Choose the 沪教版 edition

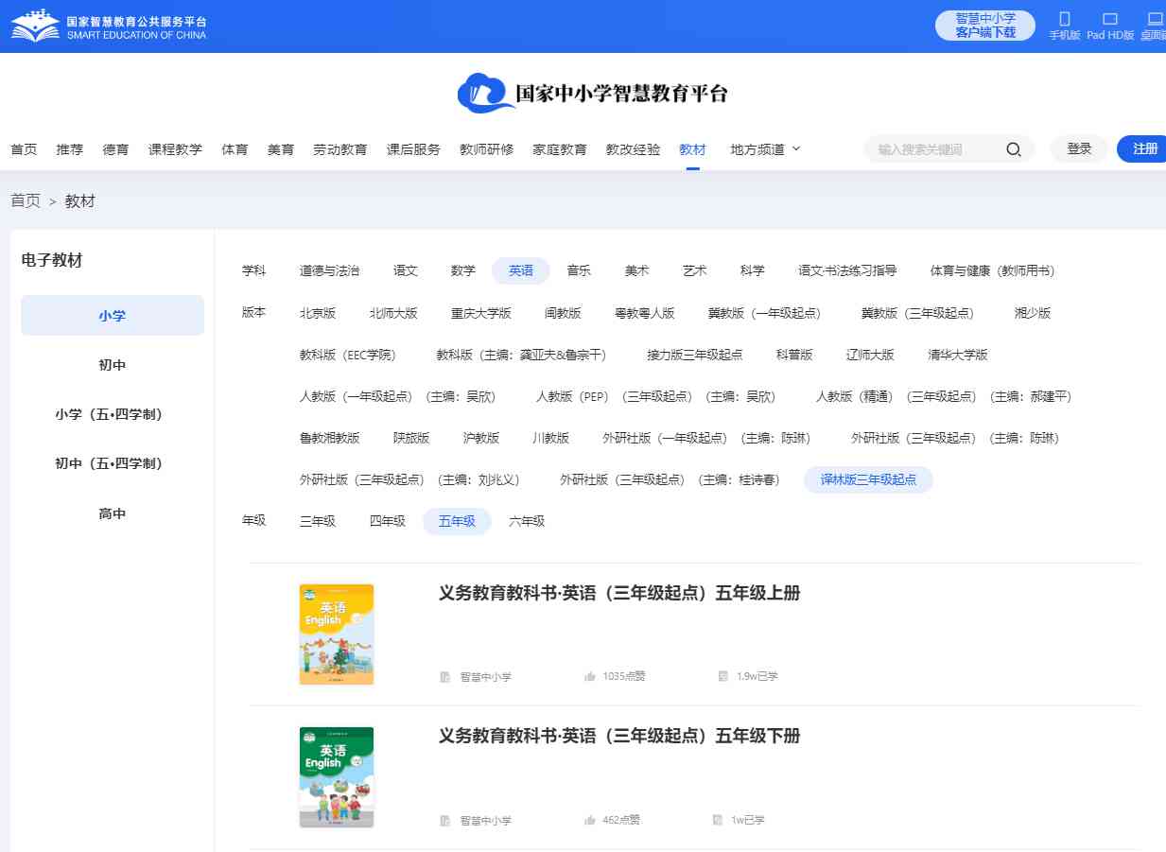tap(481, 438)
